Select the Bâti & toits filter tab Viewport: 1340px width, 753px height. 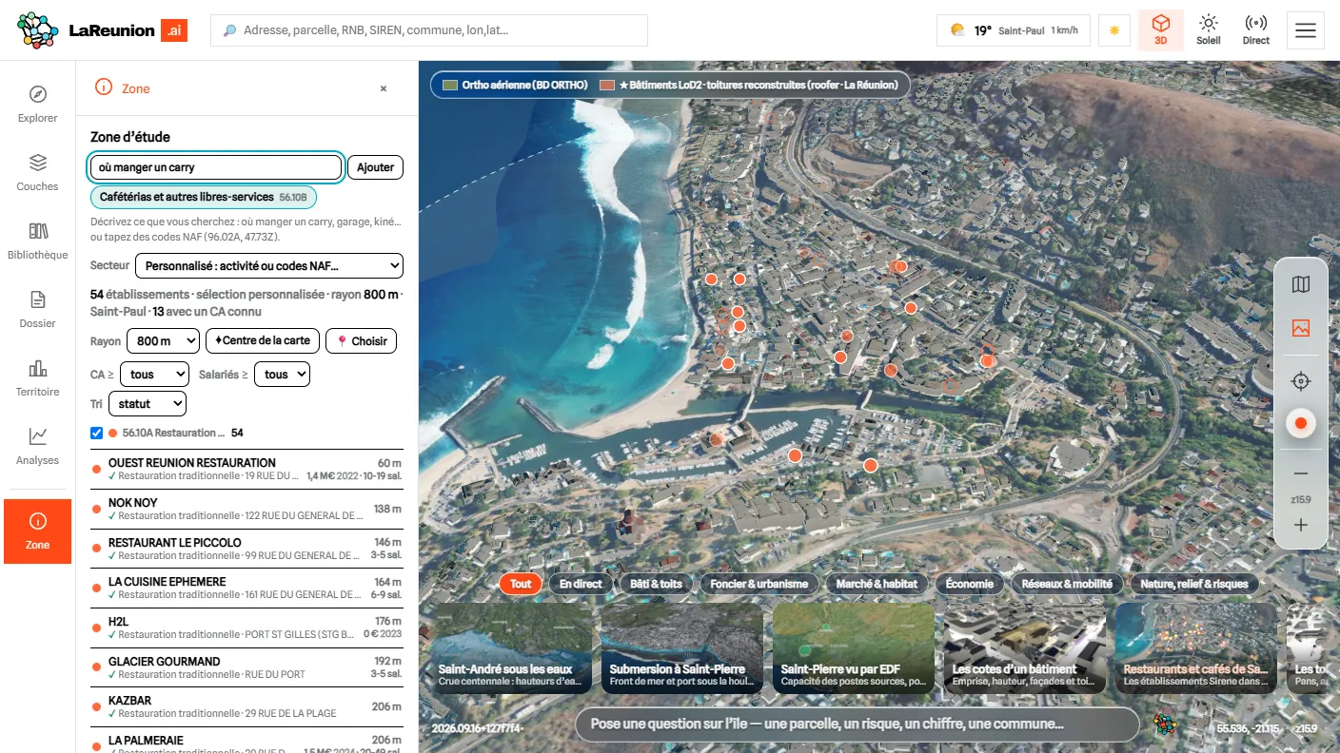pyautogui.click(x=656, y=584)
